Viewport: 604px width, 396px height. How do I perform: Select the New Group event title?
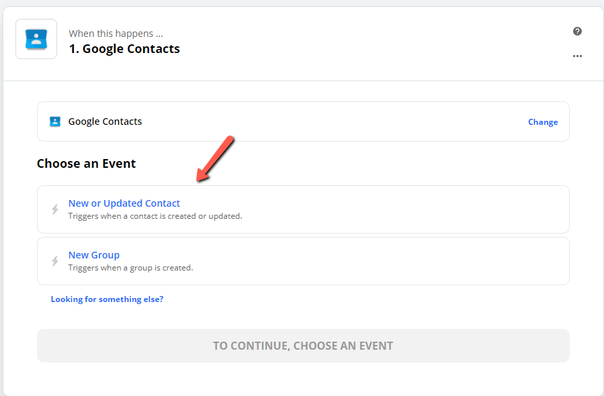pos(94,255)
